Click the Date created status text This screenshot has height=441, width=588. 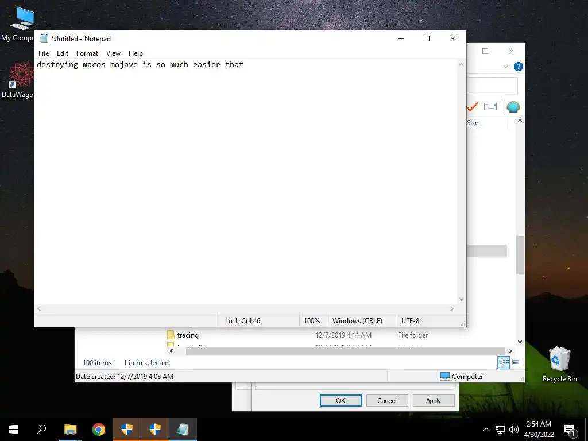click(x=125, y=377)
